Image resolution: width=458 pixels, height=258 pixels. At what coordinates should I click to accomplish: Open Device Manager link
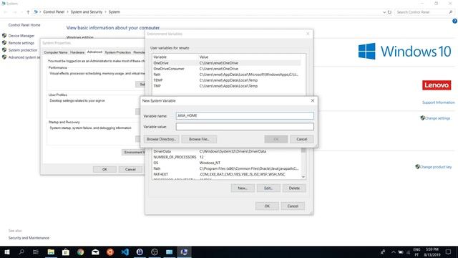point(21,36)
